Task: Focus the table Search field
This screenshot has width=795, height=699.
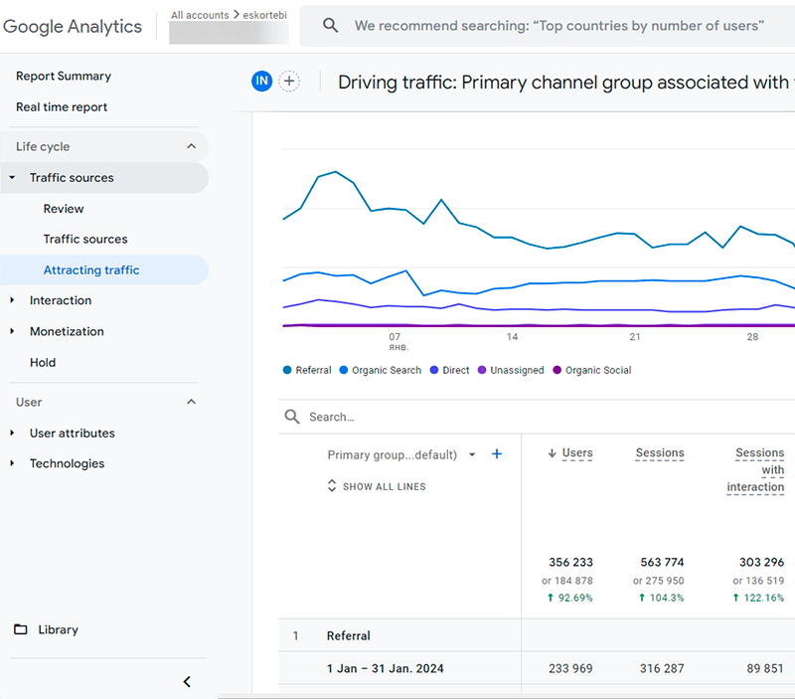Action: pos(538,417)
